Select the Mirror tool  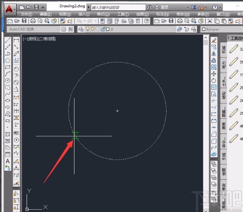tap(214, 53)
